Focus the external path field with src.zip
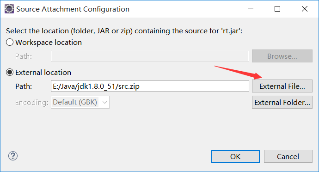The width and height of the screenshot is (319, 172). pos(150,86)
